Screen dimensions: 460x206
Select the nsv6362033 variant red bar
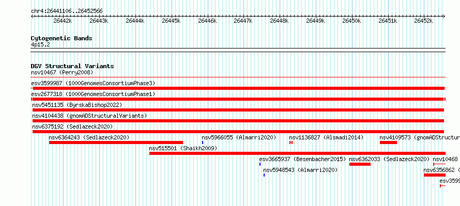click(360, 164)
